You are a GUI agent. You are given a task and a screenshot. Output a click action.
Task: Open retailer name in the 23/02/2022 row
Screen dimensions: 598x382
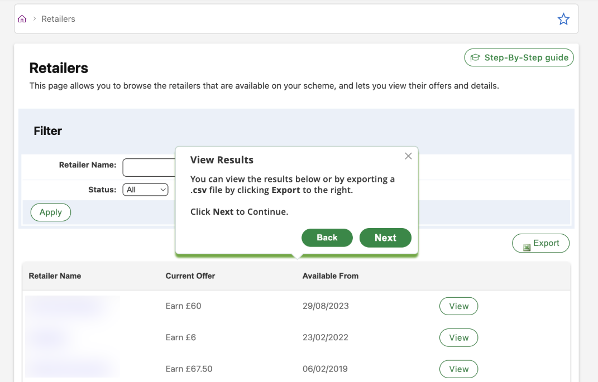pyautogui.click(x=47, y=337)
